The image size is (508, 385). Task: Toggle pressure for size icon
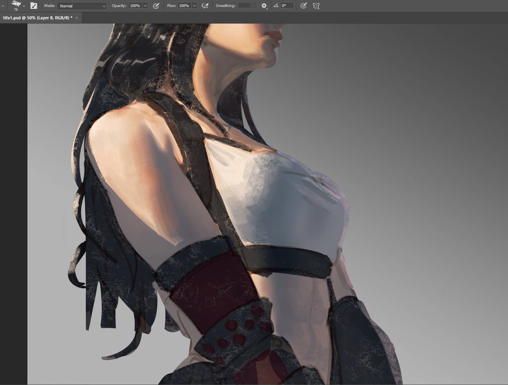(304, 6)
